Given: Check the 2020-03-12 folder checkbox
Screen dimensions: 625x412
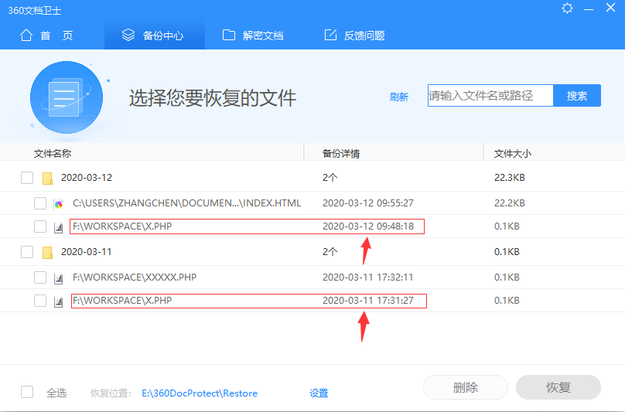Looking at the screenshot, I should 27,178.
